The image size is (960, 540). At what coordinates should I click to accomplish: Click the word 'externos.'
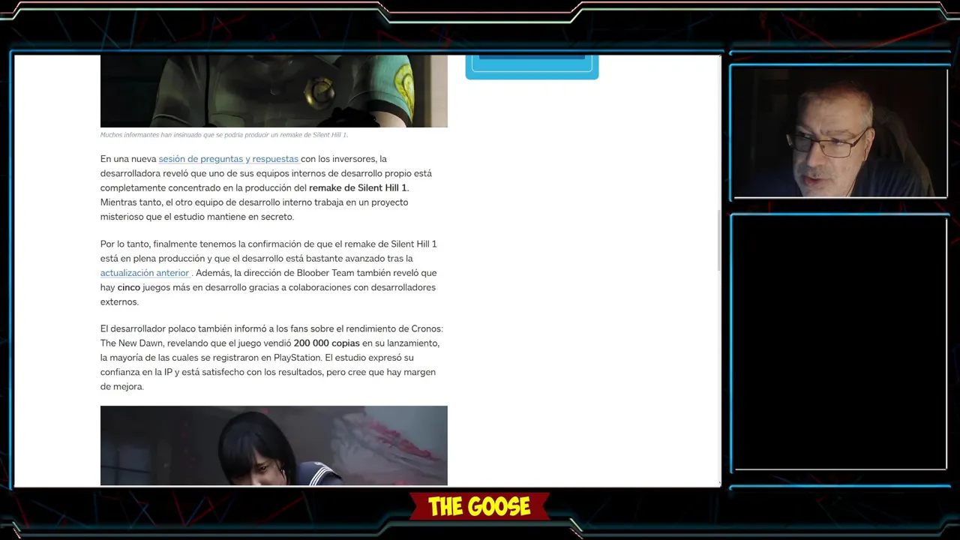pyautogui.click(x=119, y=302)
